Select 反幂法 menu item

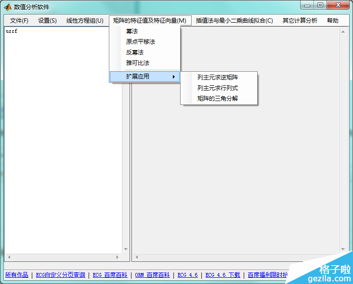(x=134, y=52)
